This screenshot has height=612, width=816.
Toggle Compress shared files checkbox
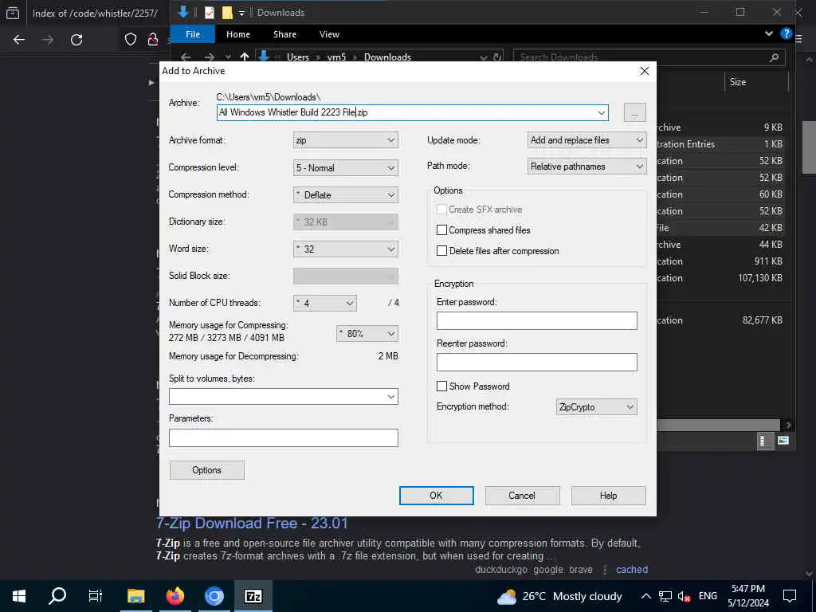tap(441, 230)
